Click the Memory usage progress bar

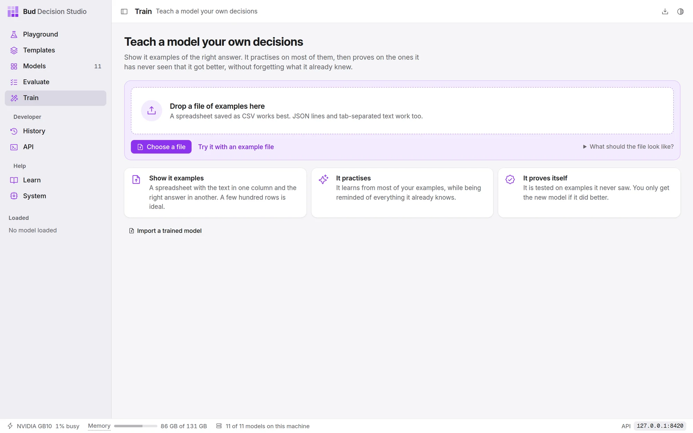(x=135, y=426)
